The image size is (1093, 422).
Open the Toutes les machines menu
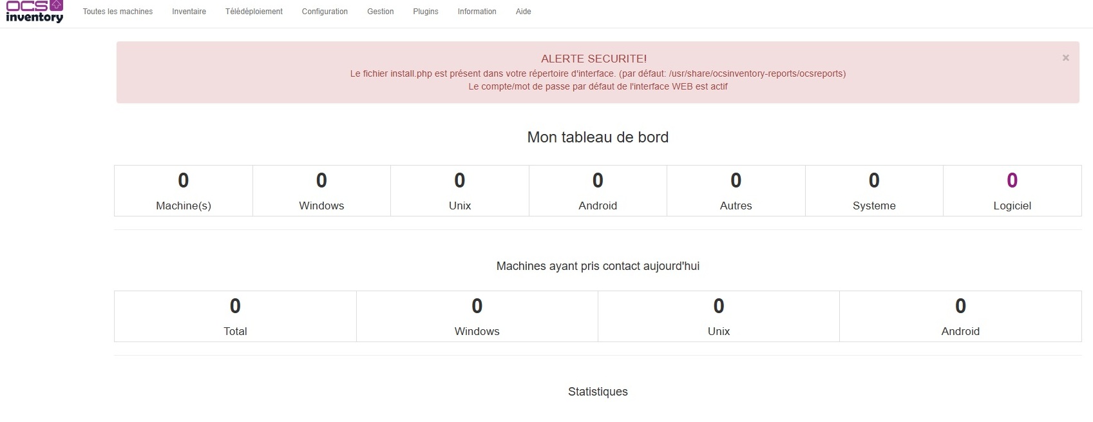click(117, 11)
